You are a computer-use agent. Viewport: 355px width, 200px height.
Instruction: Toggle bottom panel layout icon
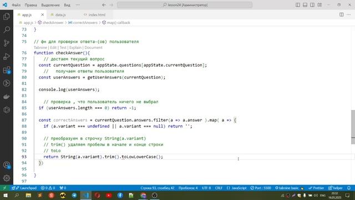tap(305, 5)
